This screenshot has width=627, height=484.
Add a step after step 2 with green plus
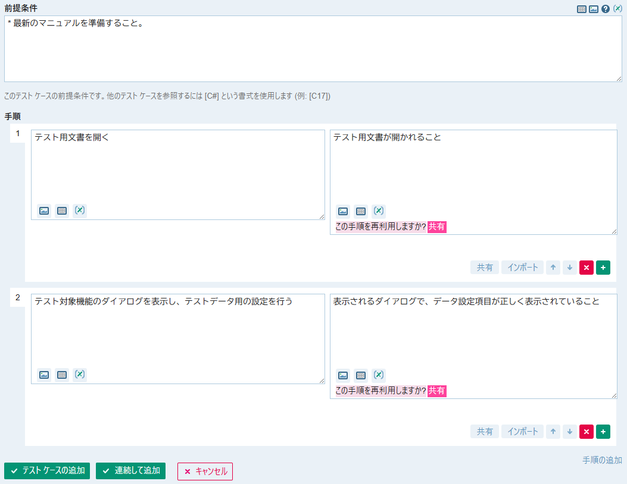pyautogui.click(x=603, y=432)
